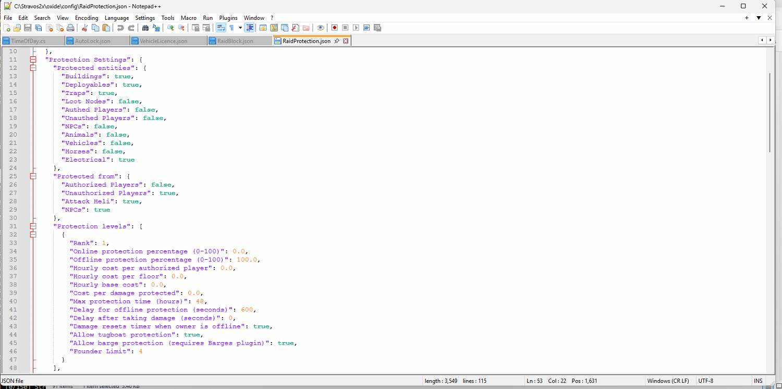Switch to the RaidBlock.json tab
The image size is (782, 389).
coord(235,41)
